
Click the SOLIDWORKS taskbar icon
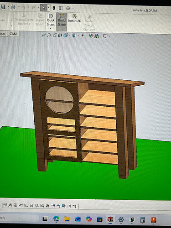click(110, 219)
